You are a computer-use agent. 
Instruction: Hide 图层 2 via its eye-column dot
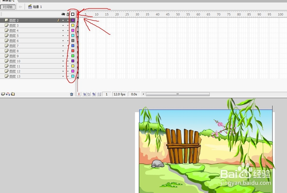pyautogui.click(x=63, y=20)
